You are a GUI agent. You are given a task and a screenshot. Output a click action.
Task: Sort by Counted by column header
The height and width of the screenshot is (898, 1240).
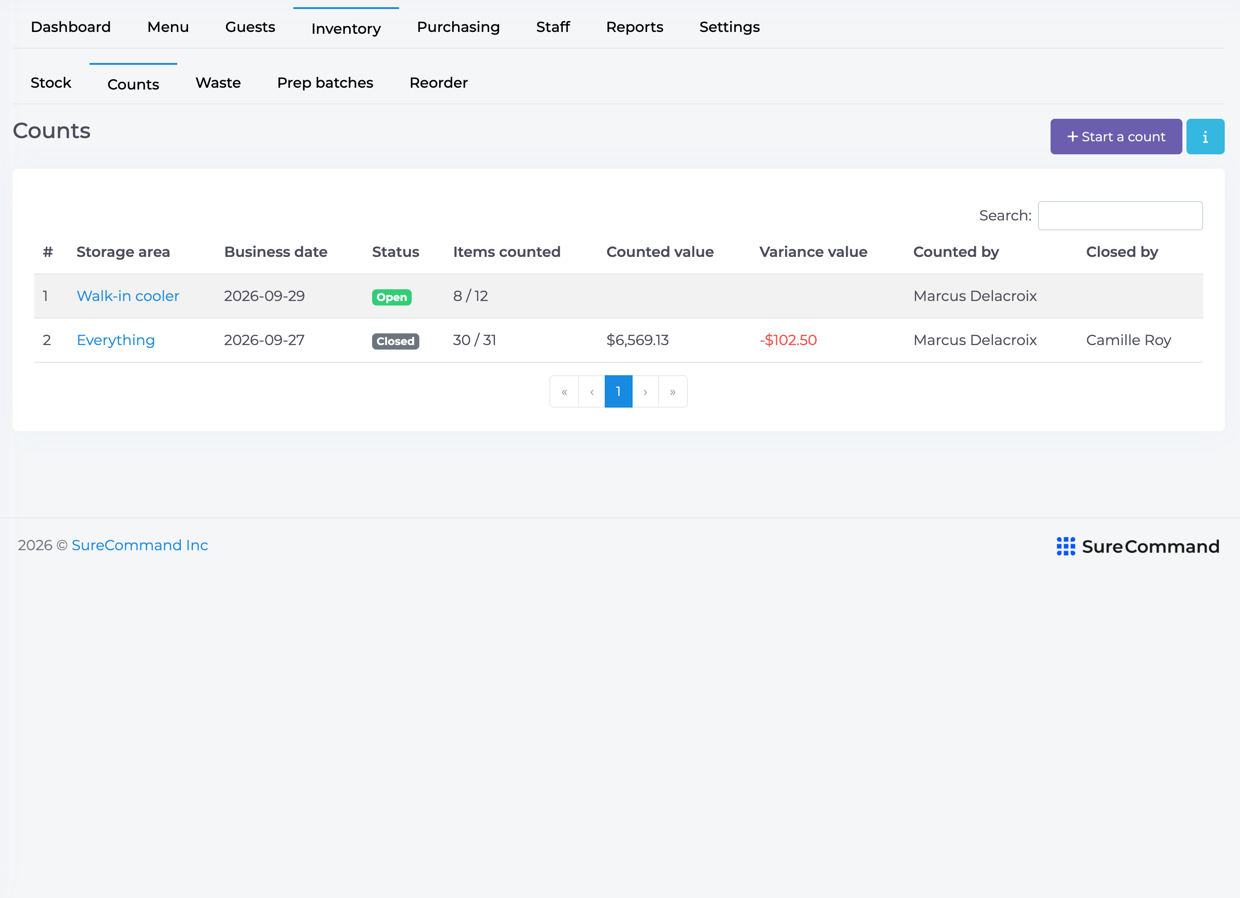(x=956, y=251)
